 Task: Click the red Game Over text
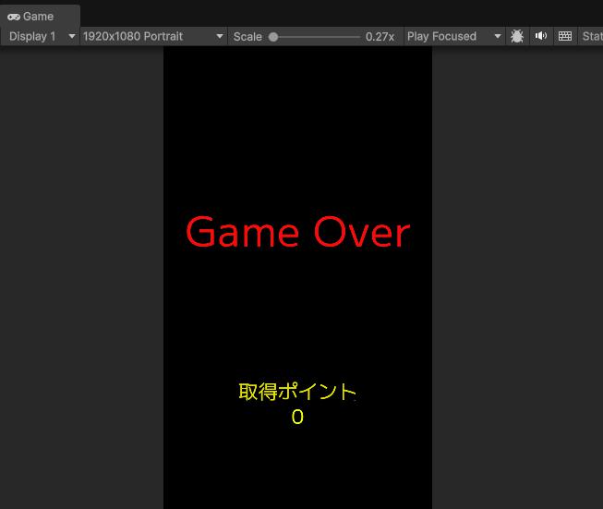[297, 232]
